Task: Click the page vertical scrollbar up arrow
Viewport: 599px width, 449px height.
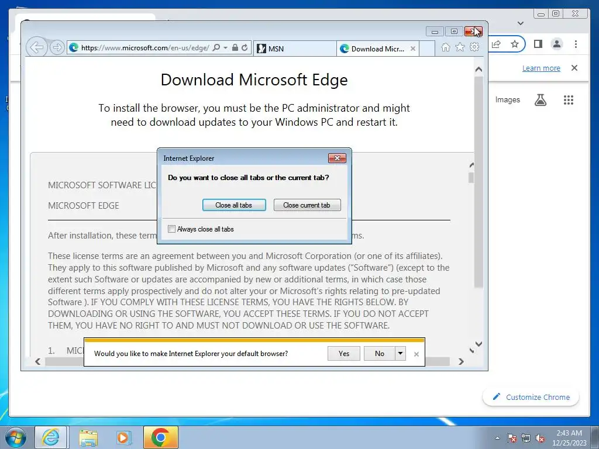Action: [478, 70]
